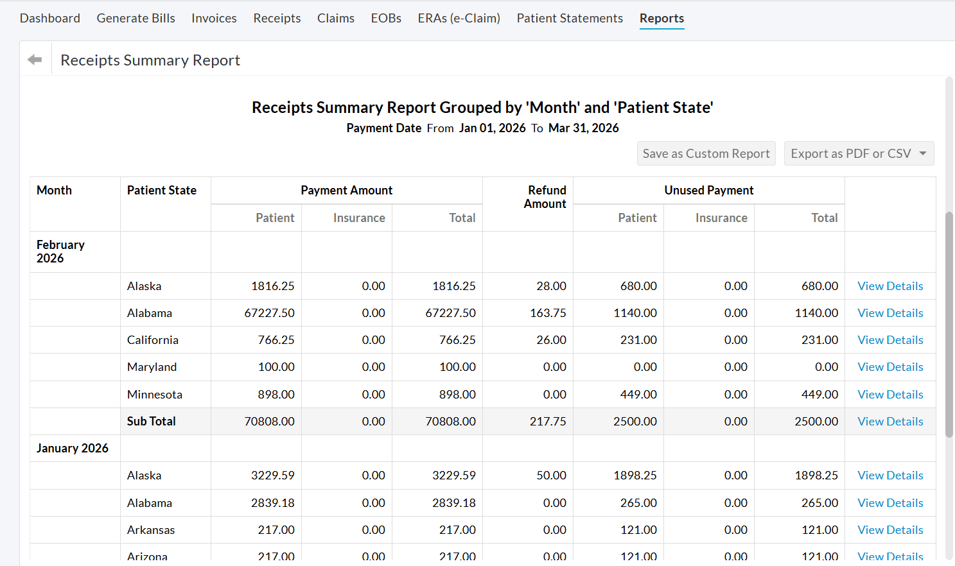The height and width of the screenshot is (566, 955).
Task: Navigate to the Invoices page
Action: tap(214, 18)
